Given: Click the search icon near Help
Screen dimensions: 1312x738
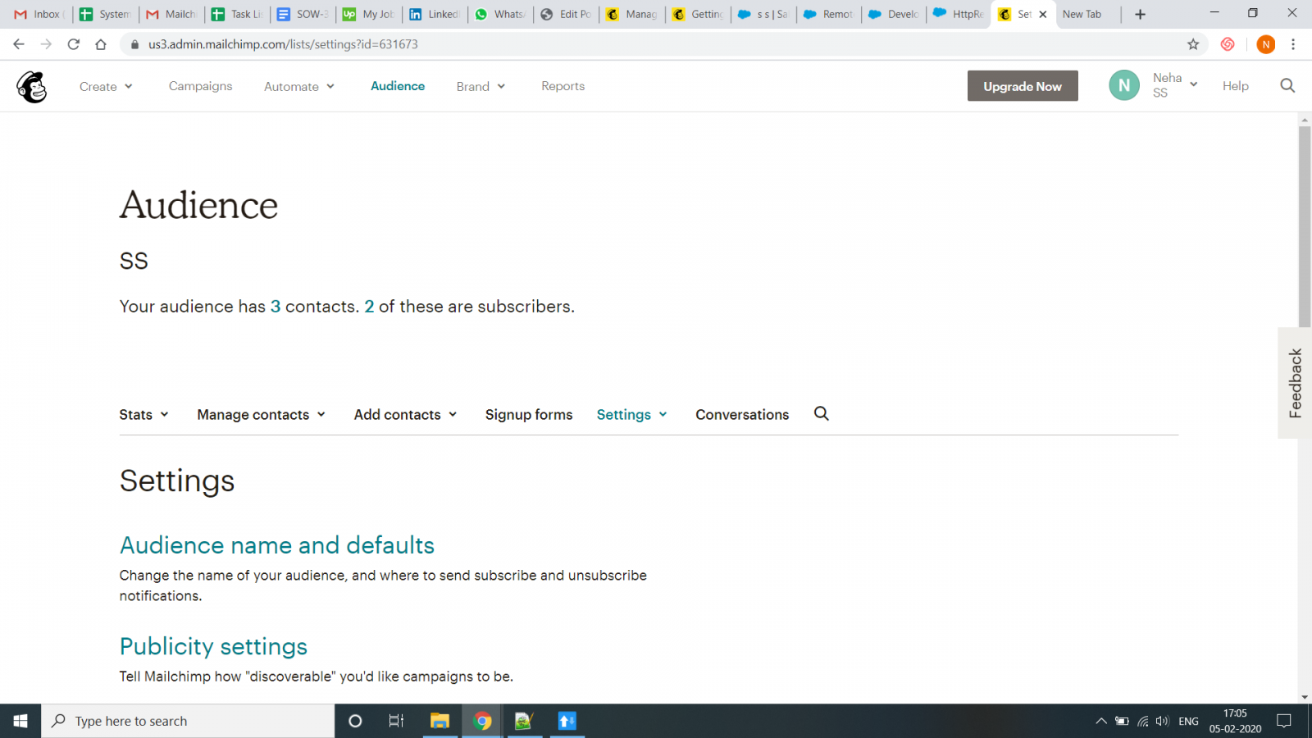Looking at the screenshot, I should pos(1287,85).
